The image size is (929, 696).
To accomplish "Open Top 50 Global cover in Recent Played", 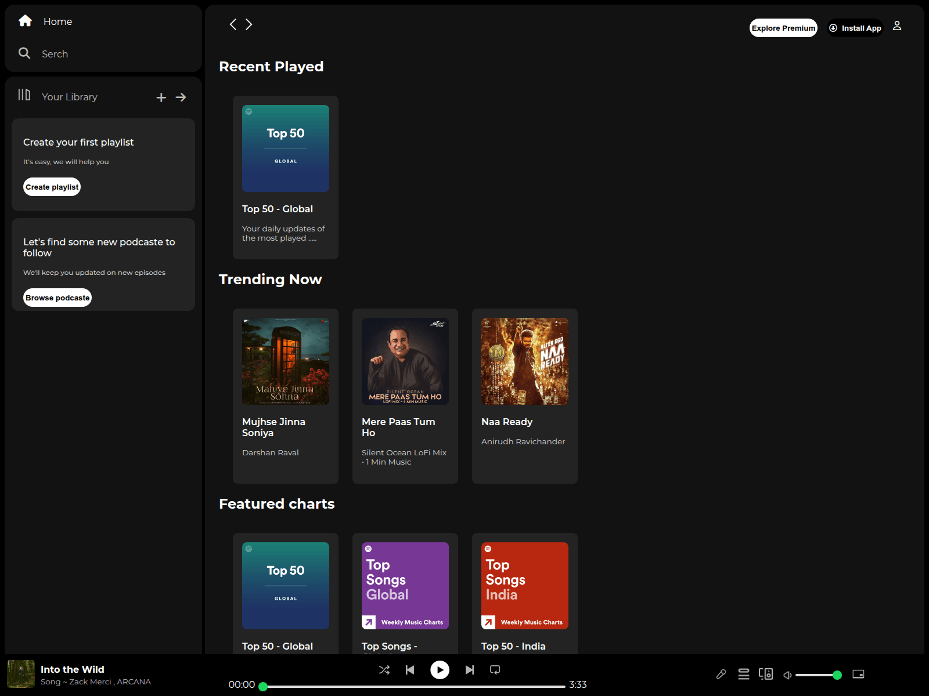I will click(286, 148).
